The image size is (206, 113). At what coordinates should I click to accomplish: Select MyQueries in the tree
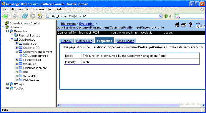(x=30, y=64)
